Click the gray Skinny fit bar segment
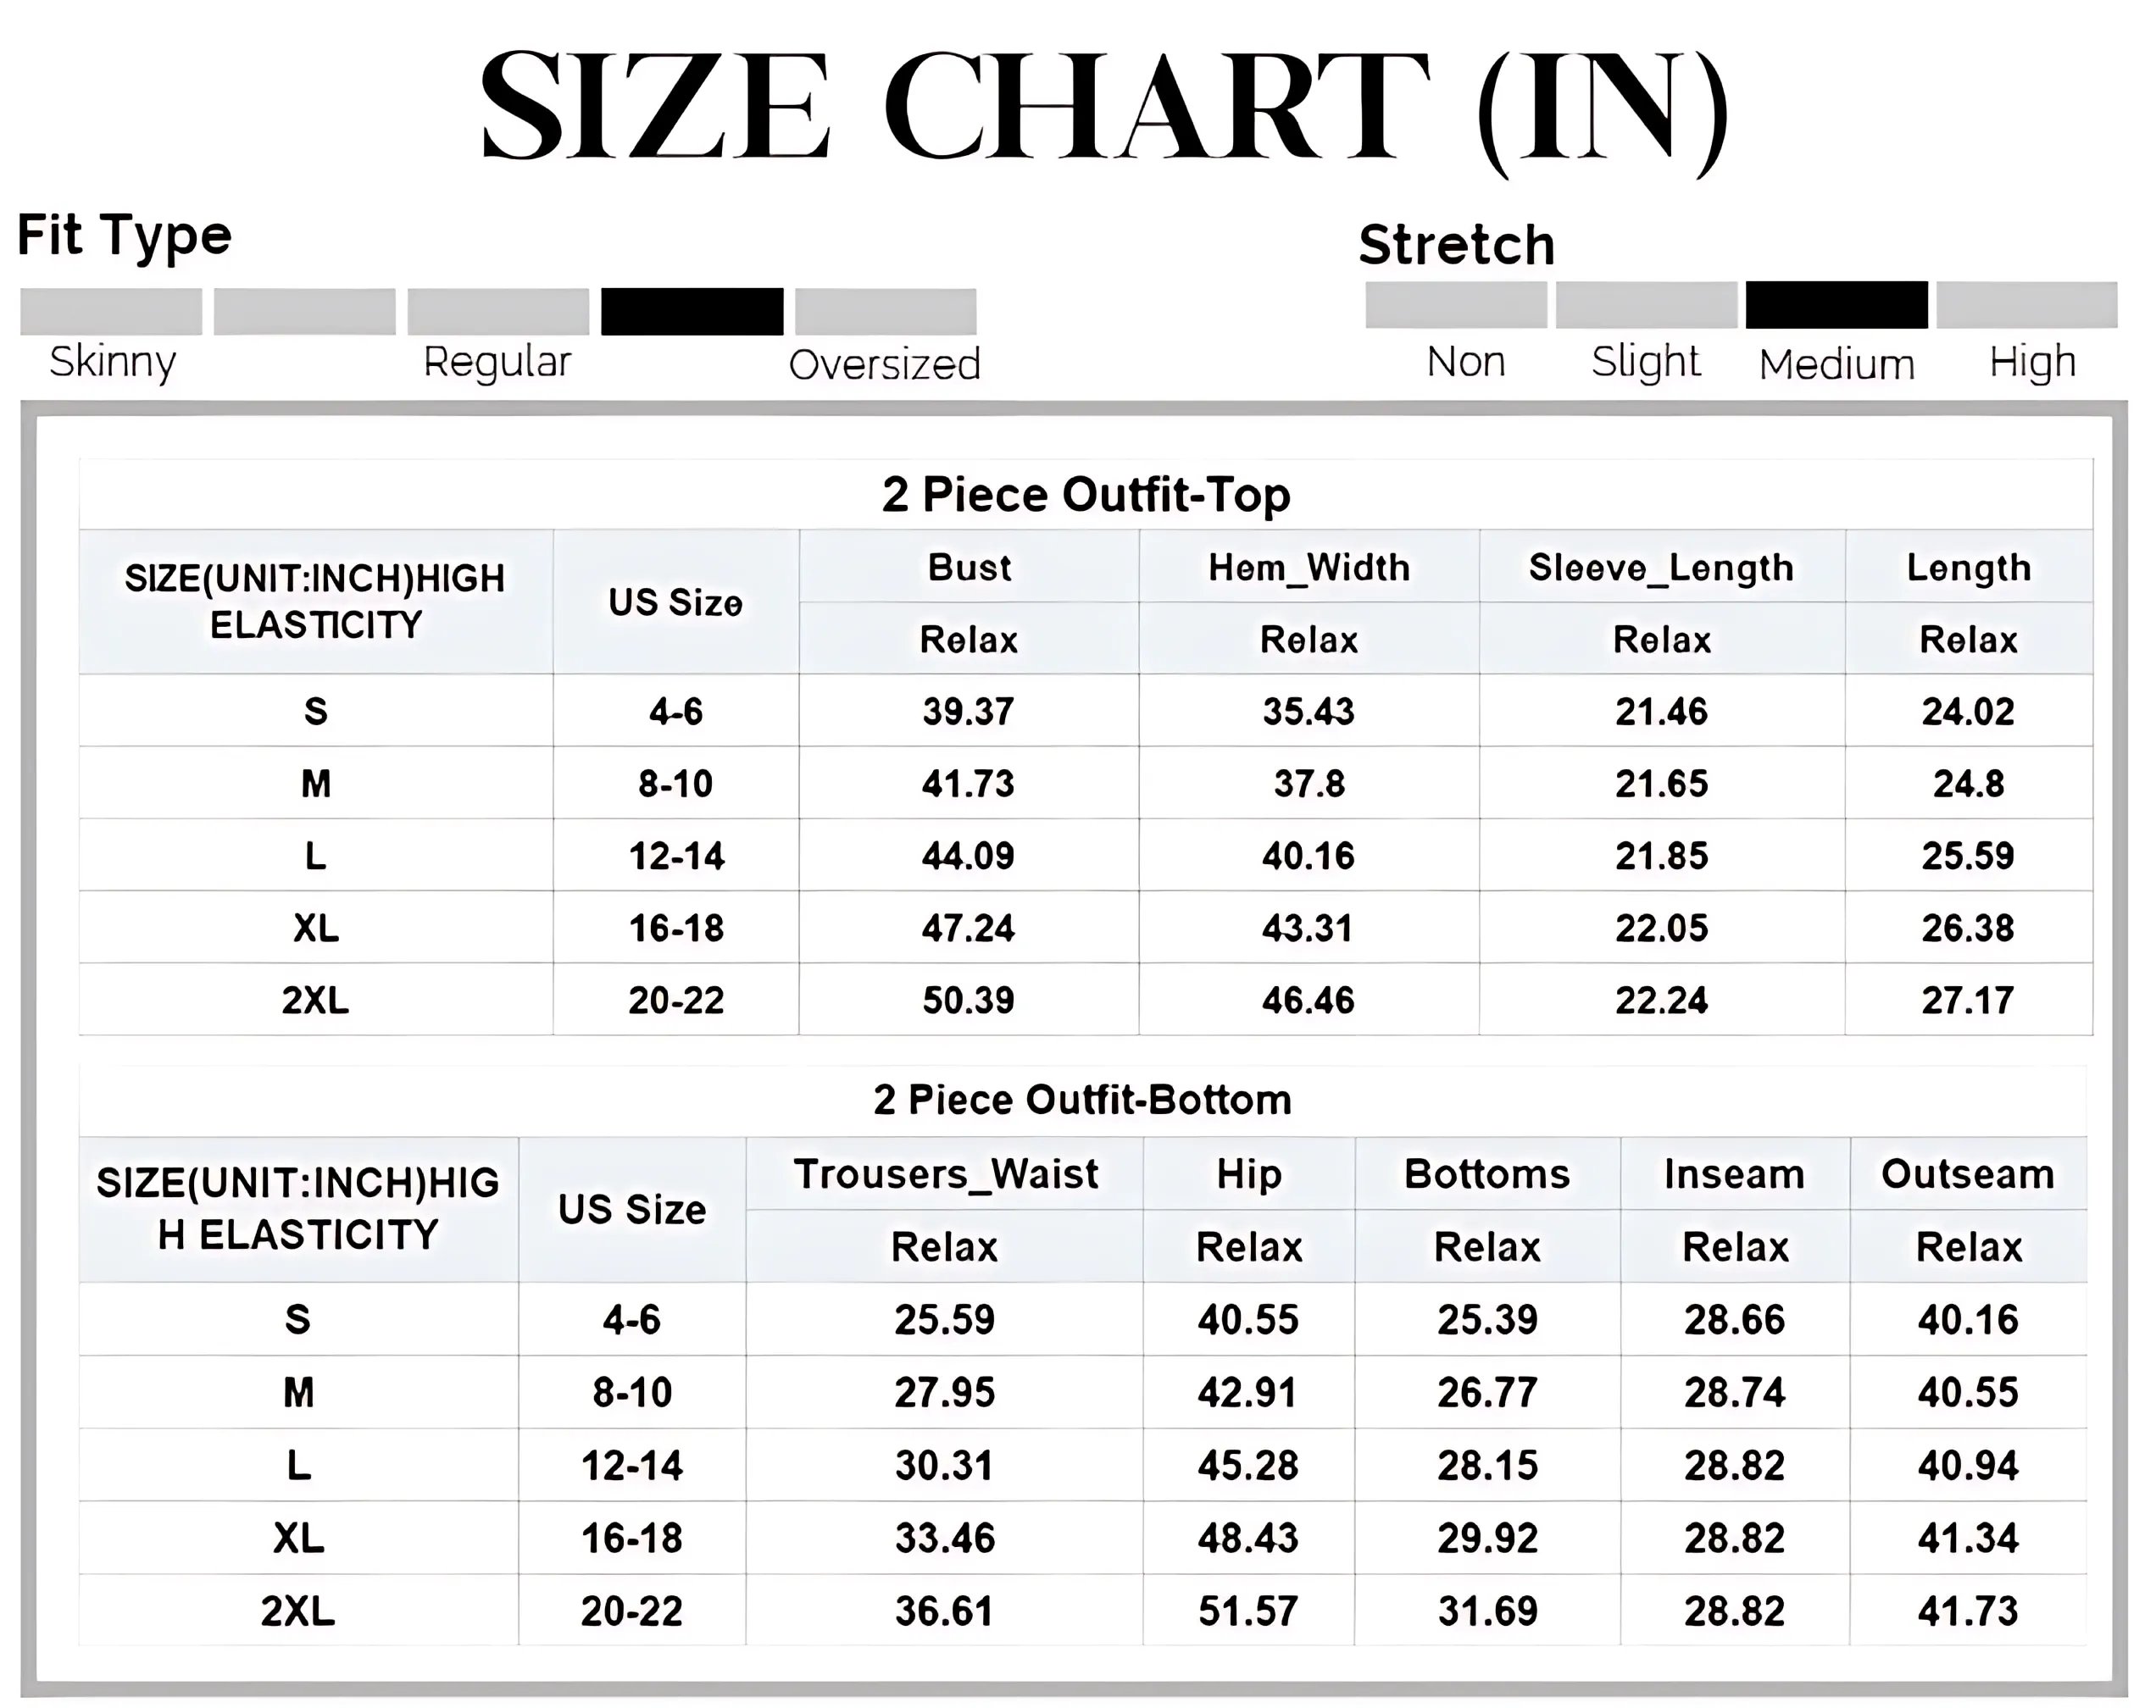This screenshot has width=2156, height=1708. (111, 312)
